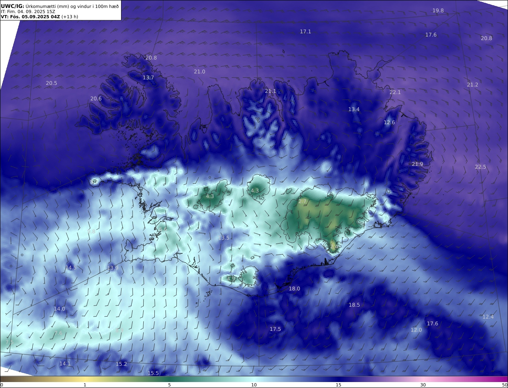
Task: Click the colorbar tick label 30
Action: point(423,385)
